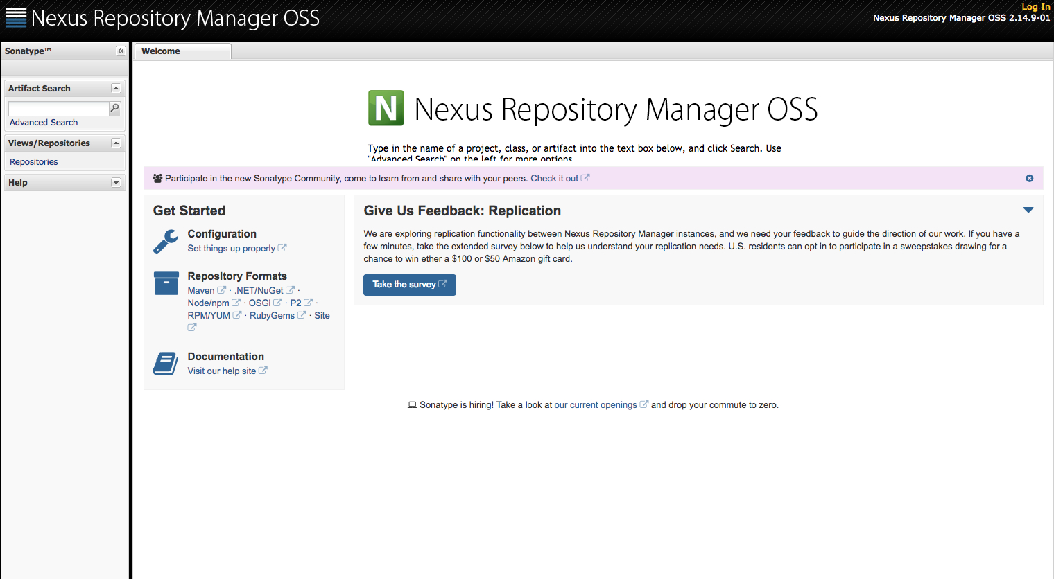Image resolution: width=1054 pixels, height=579 pixels.
Task: Click the laptop icon next to hiring notice
Action: [412, 405]
